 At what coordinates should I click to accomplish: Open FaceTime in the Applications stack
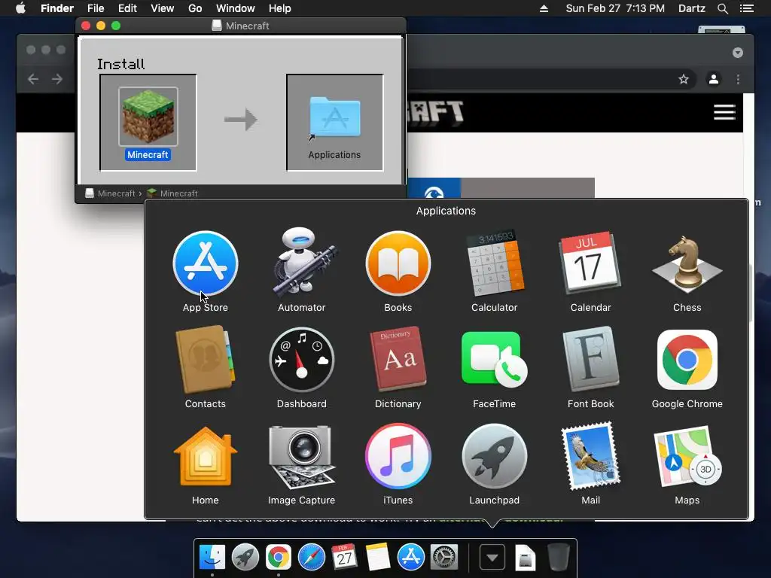pyautogui.click(x=495, y=359)
